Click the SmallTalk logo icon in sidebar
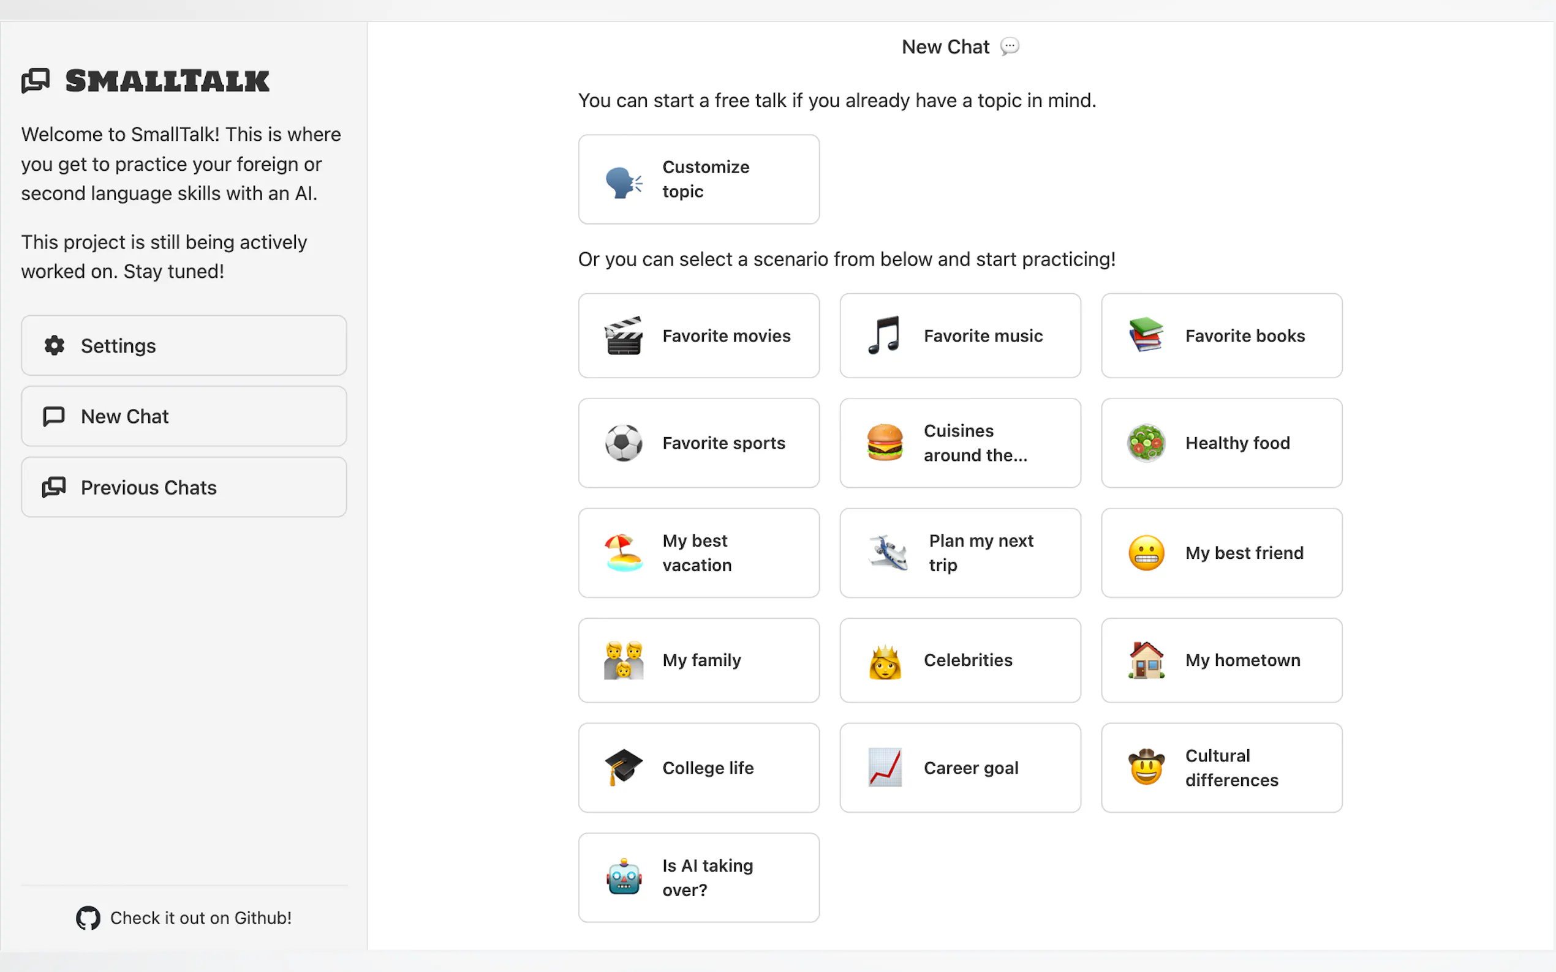Screen dimensions: 1556x972 (36, 81)
